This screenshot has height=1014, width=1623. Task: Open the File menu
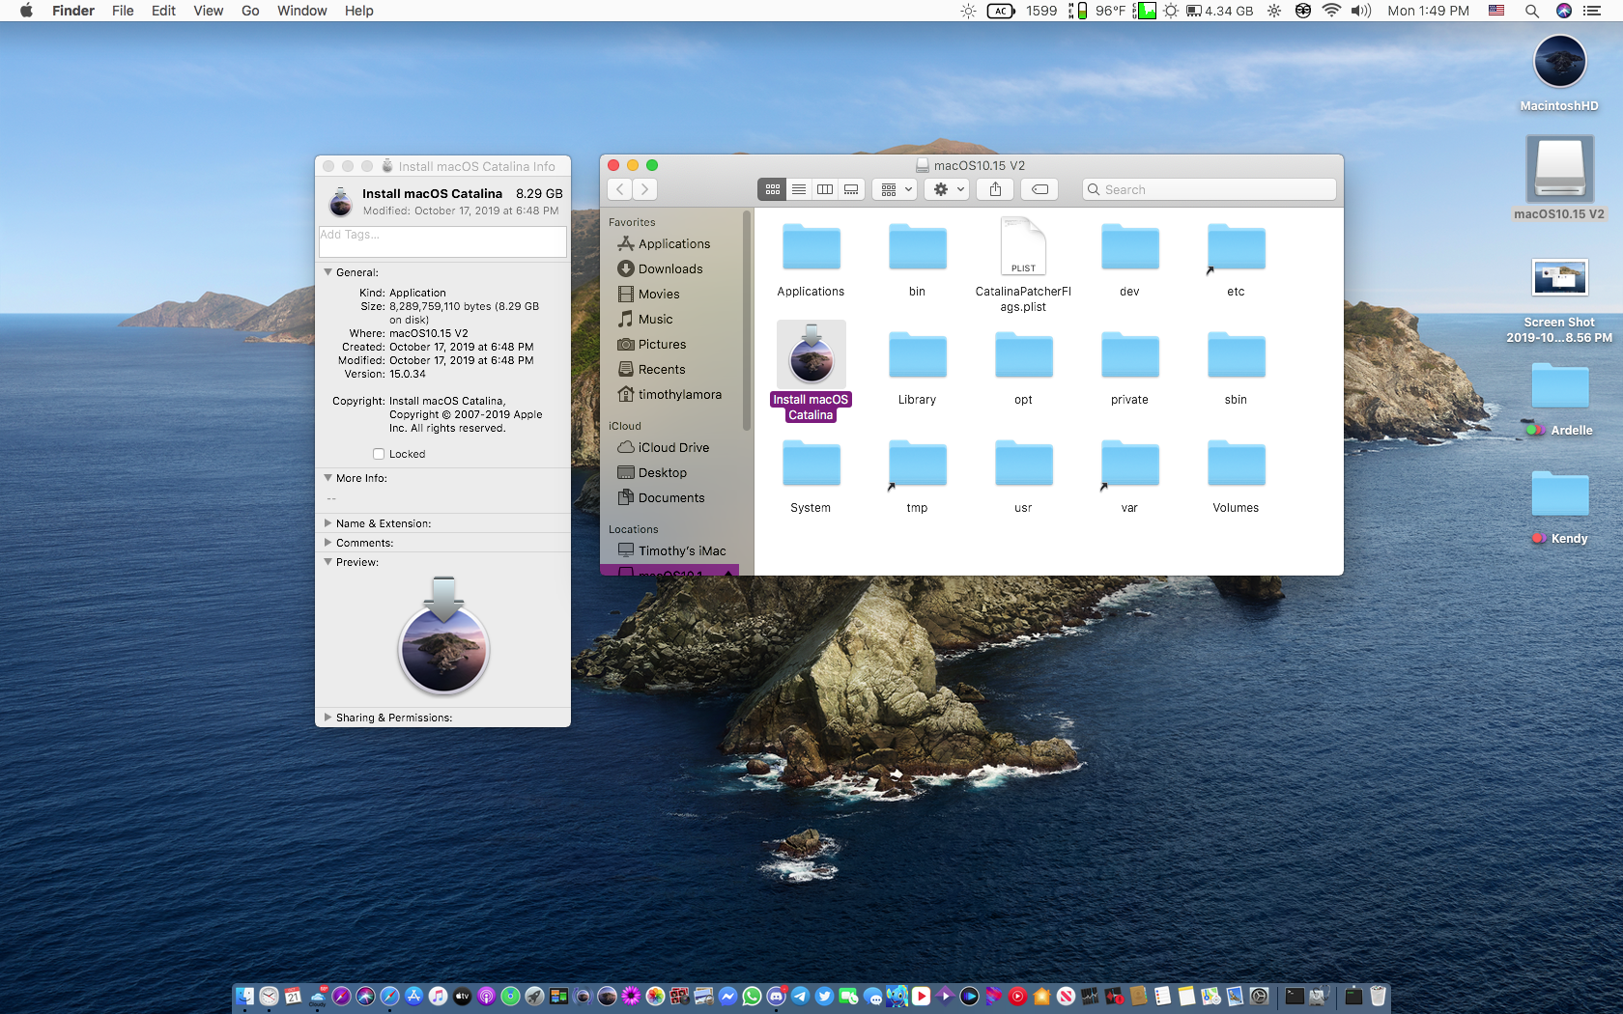pos(123,11)
